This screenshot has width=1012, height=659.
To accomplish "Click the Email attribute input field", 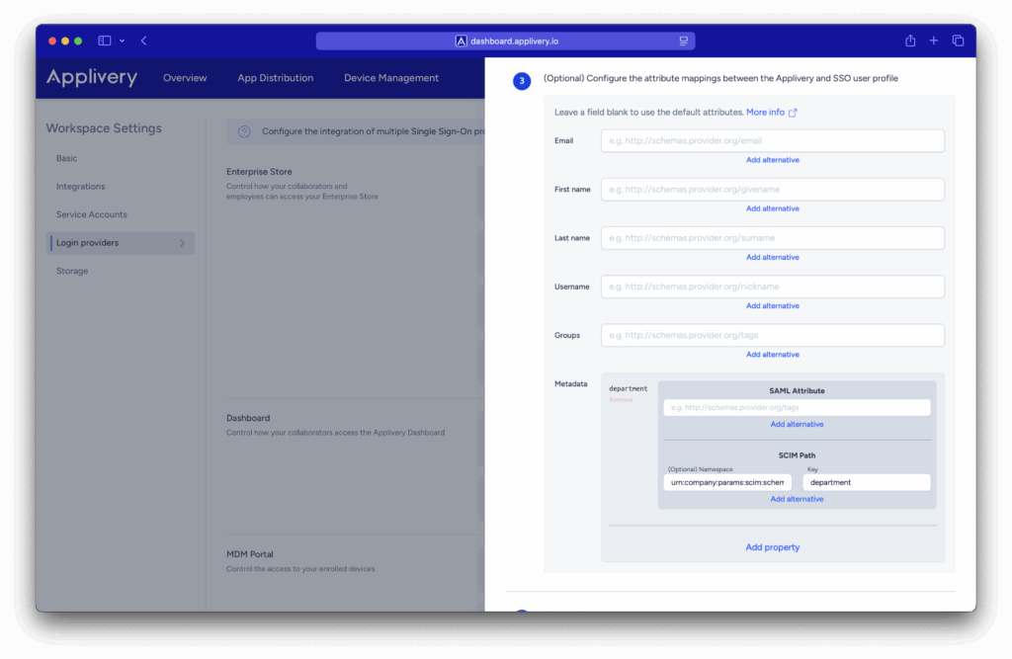I will [772, 141].
